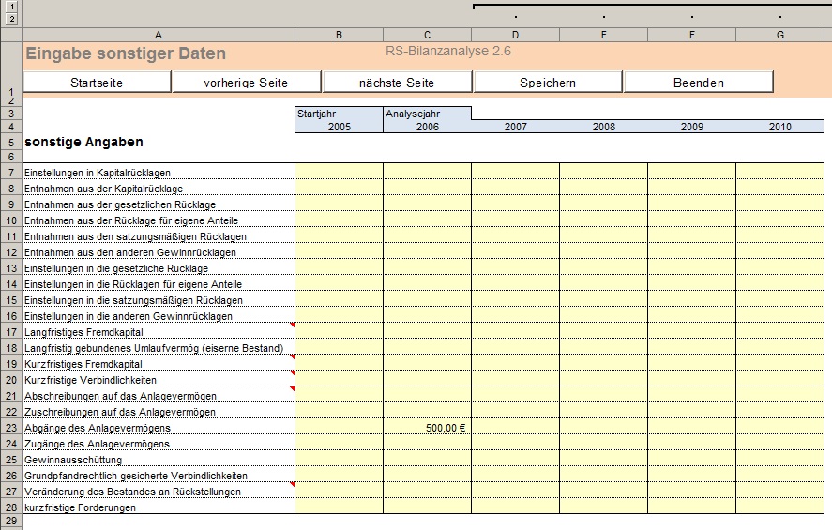
Task: Select column A header
Action: coord(158,36)
